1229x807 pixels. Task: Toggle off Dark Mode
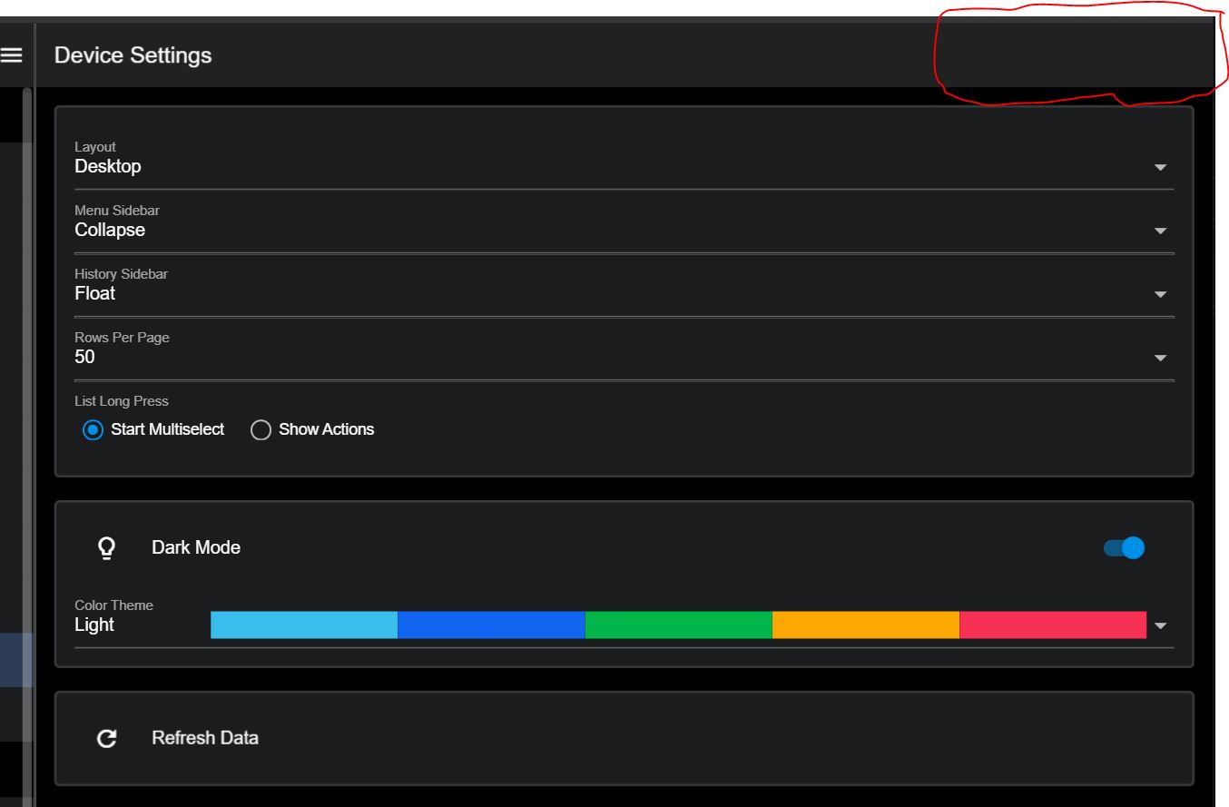[x=1123, y=547]
